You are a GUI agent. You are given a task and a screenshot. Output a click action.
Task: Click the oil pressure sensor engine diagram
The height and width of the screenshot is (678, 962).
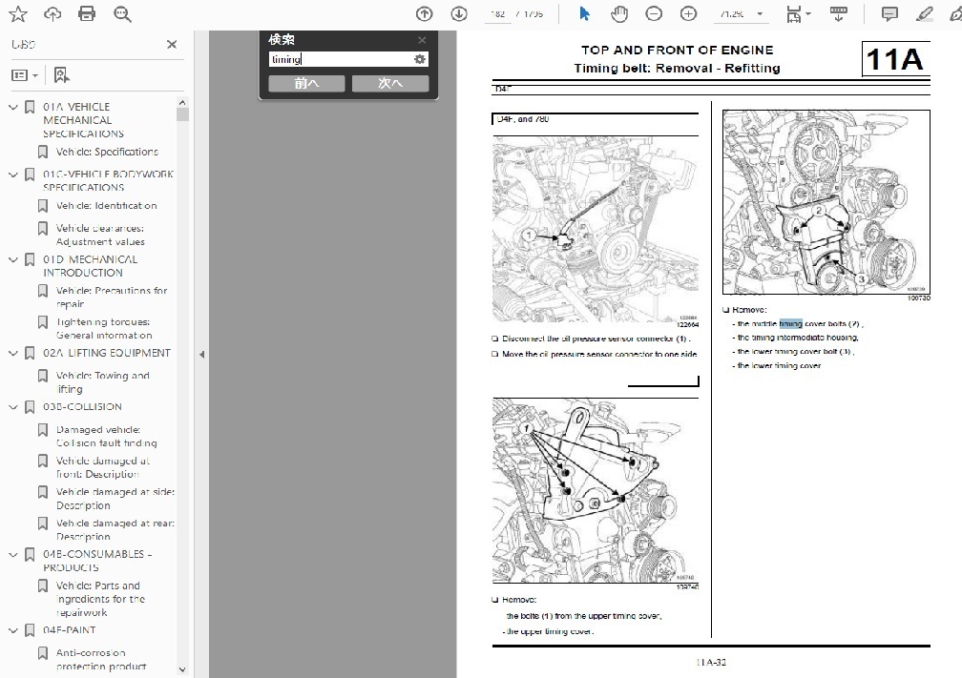click(x=596, y=229)
